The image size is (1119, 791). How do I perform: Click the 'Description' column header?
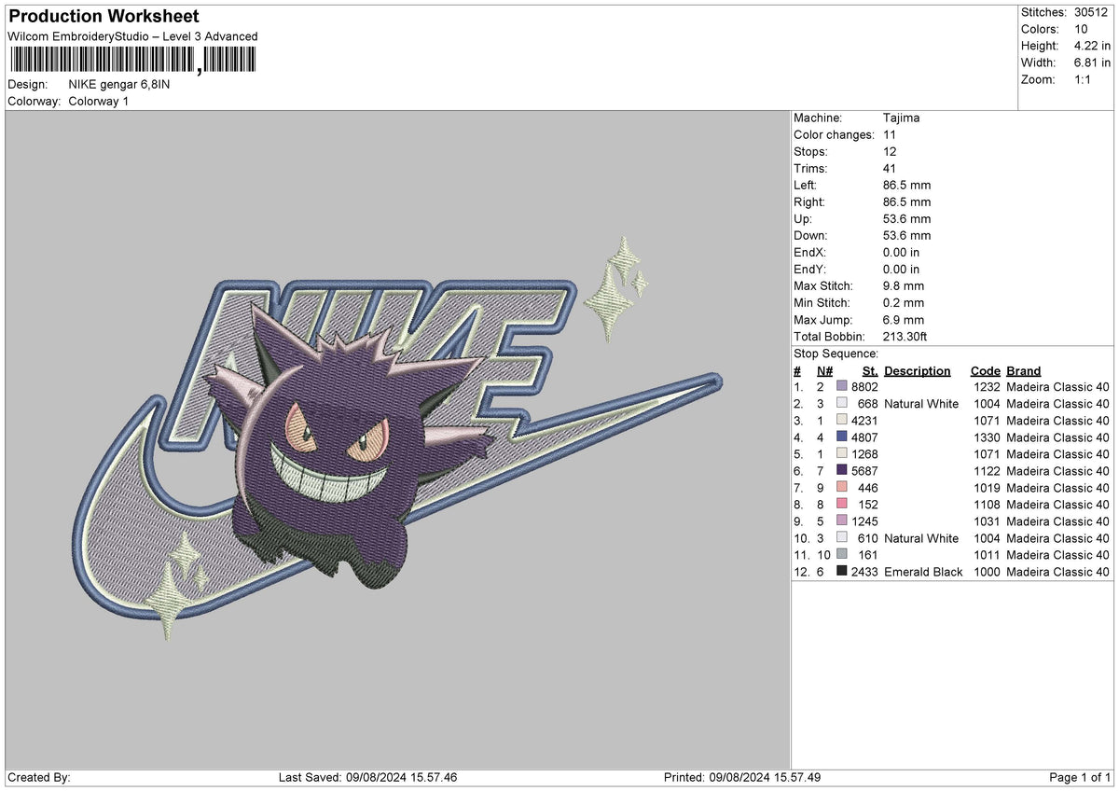(918, 371)
